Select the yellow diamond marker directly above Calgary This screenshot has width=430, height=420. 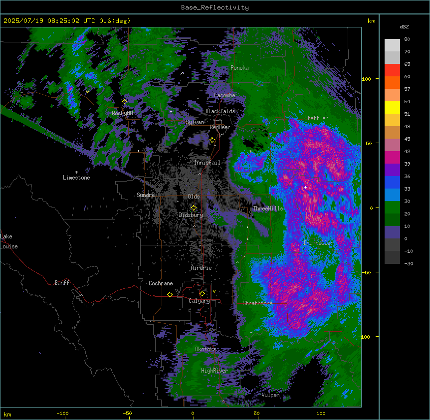[203, 294]
